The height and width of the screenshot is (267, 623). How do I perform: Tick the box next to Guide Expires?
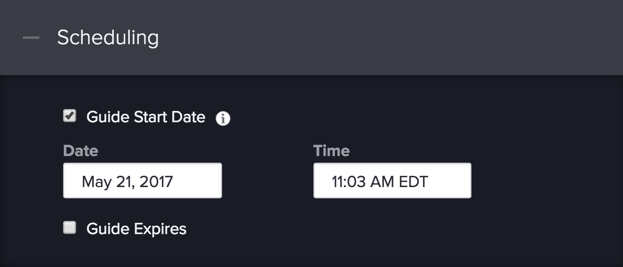[x=70, y=228]
